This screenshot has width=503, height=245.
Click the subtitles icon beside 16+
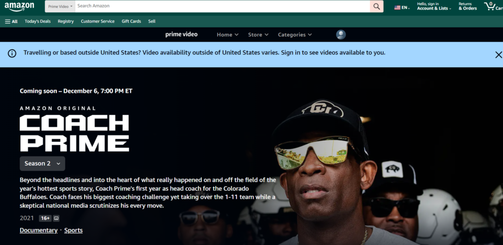pyautogui.click(x=56, y=218)
